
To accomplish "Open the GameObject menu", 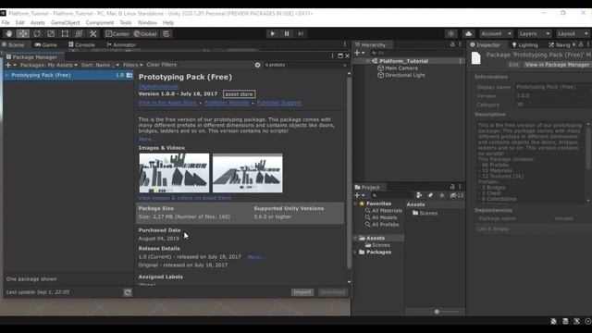I will 66,22.
